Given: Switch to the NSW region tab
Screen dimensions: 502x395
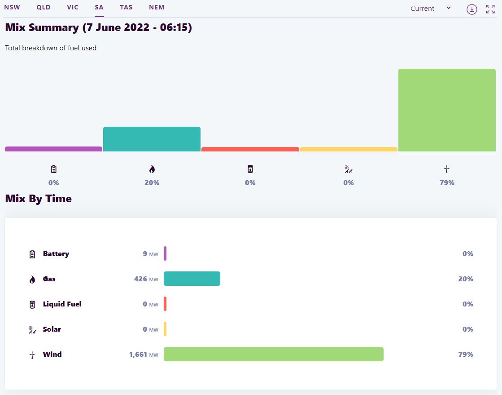Looking at the screenshot, I should pos(12,7).
